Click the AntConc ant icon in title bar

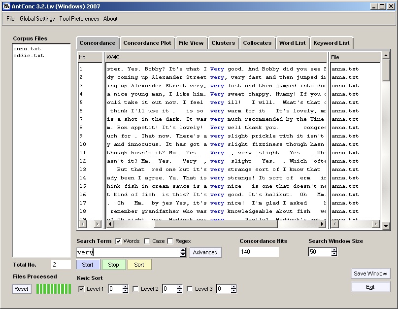pyautogui.click(x=7, y=6)
